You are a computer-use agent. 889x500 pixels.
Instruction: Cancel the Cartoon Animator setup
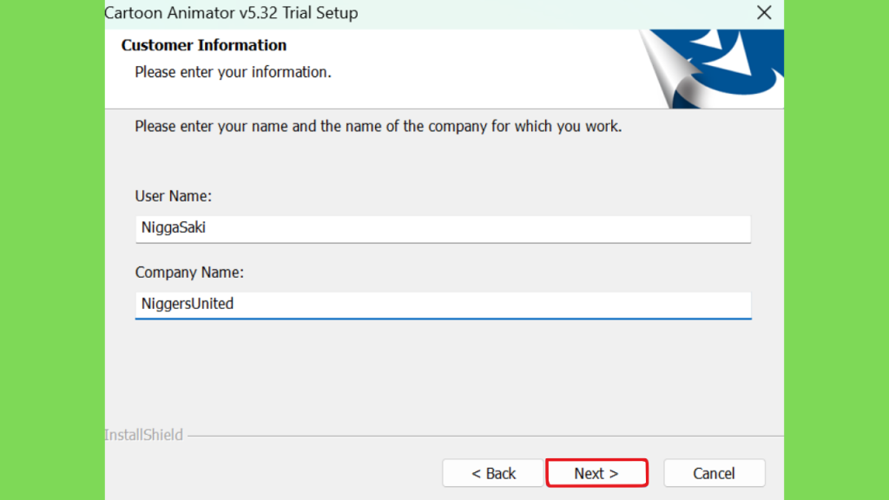click(714, 473)
